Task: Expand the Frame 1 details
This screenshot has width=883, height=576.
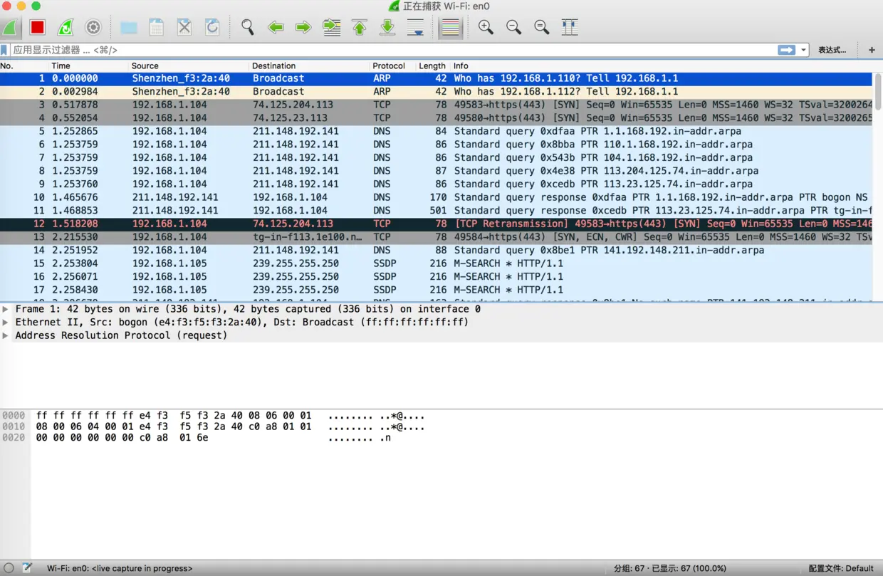Action: click(6, 309)
